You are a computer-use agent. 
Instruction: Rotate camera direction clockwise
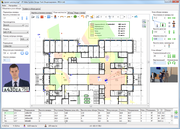[174, 63]
